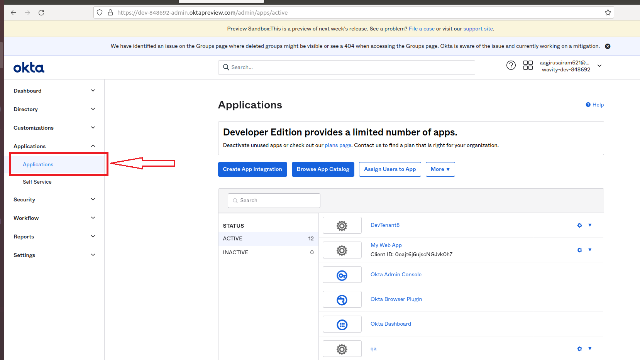This screenshot has width=640, height=360.
Task: Open settings gear for DevTenant8
Action: [x=579, y=225]
